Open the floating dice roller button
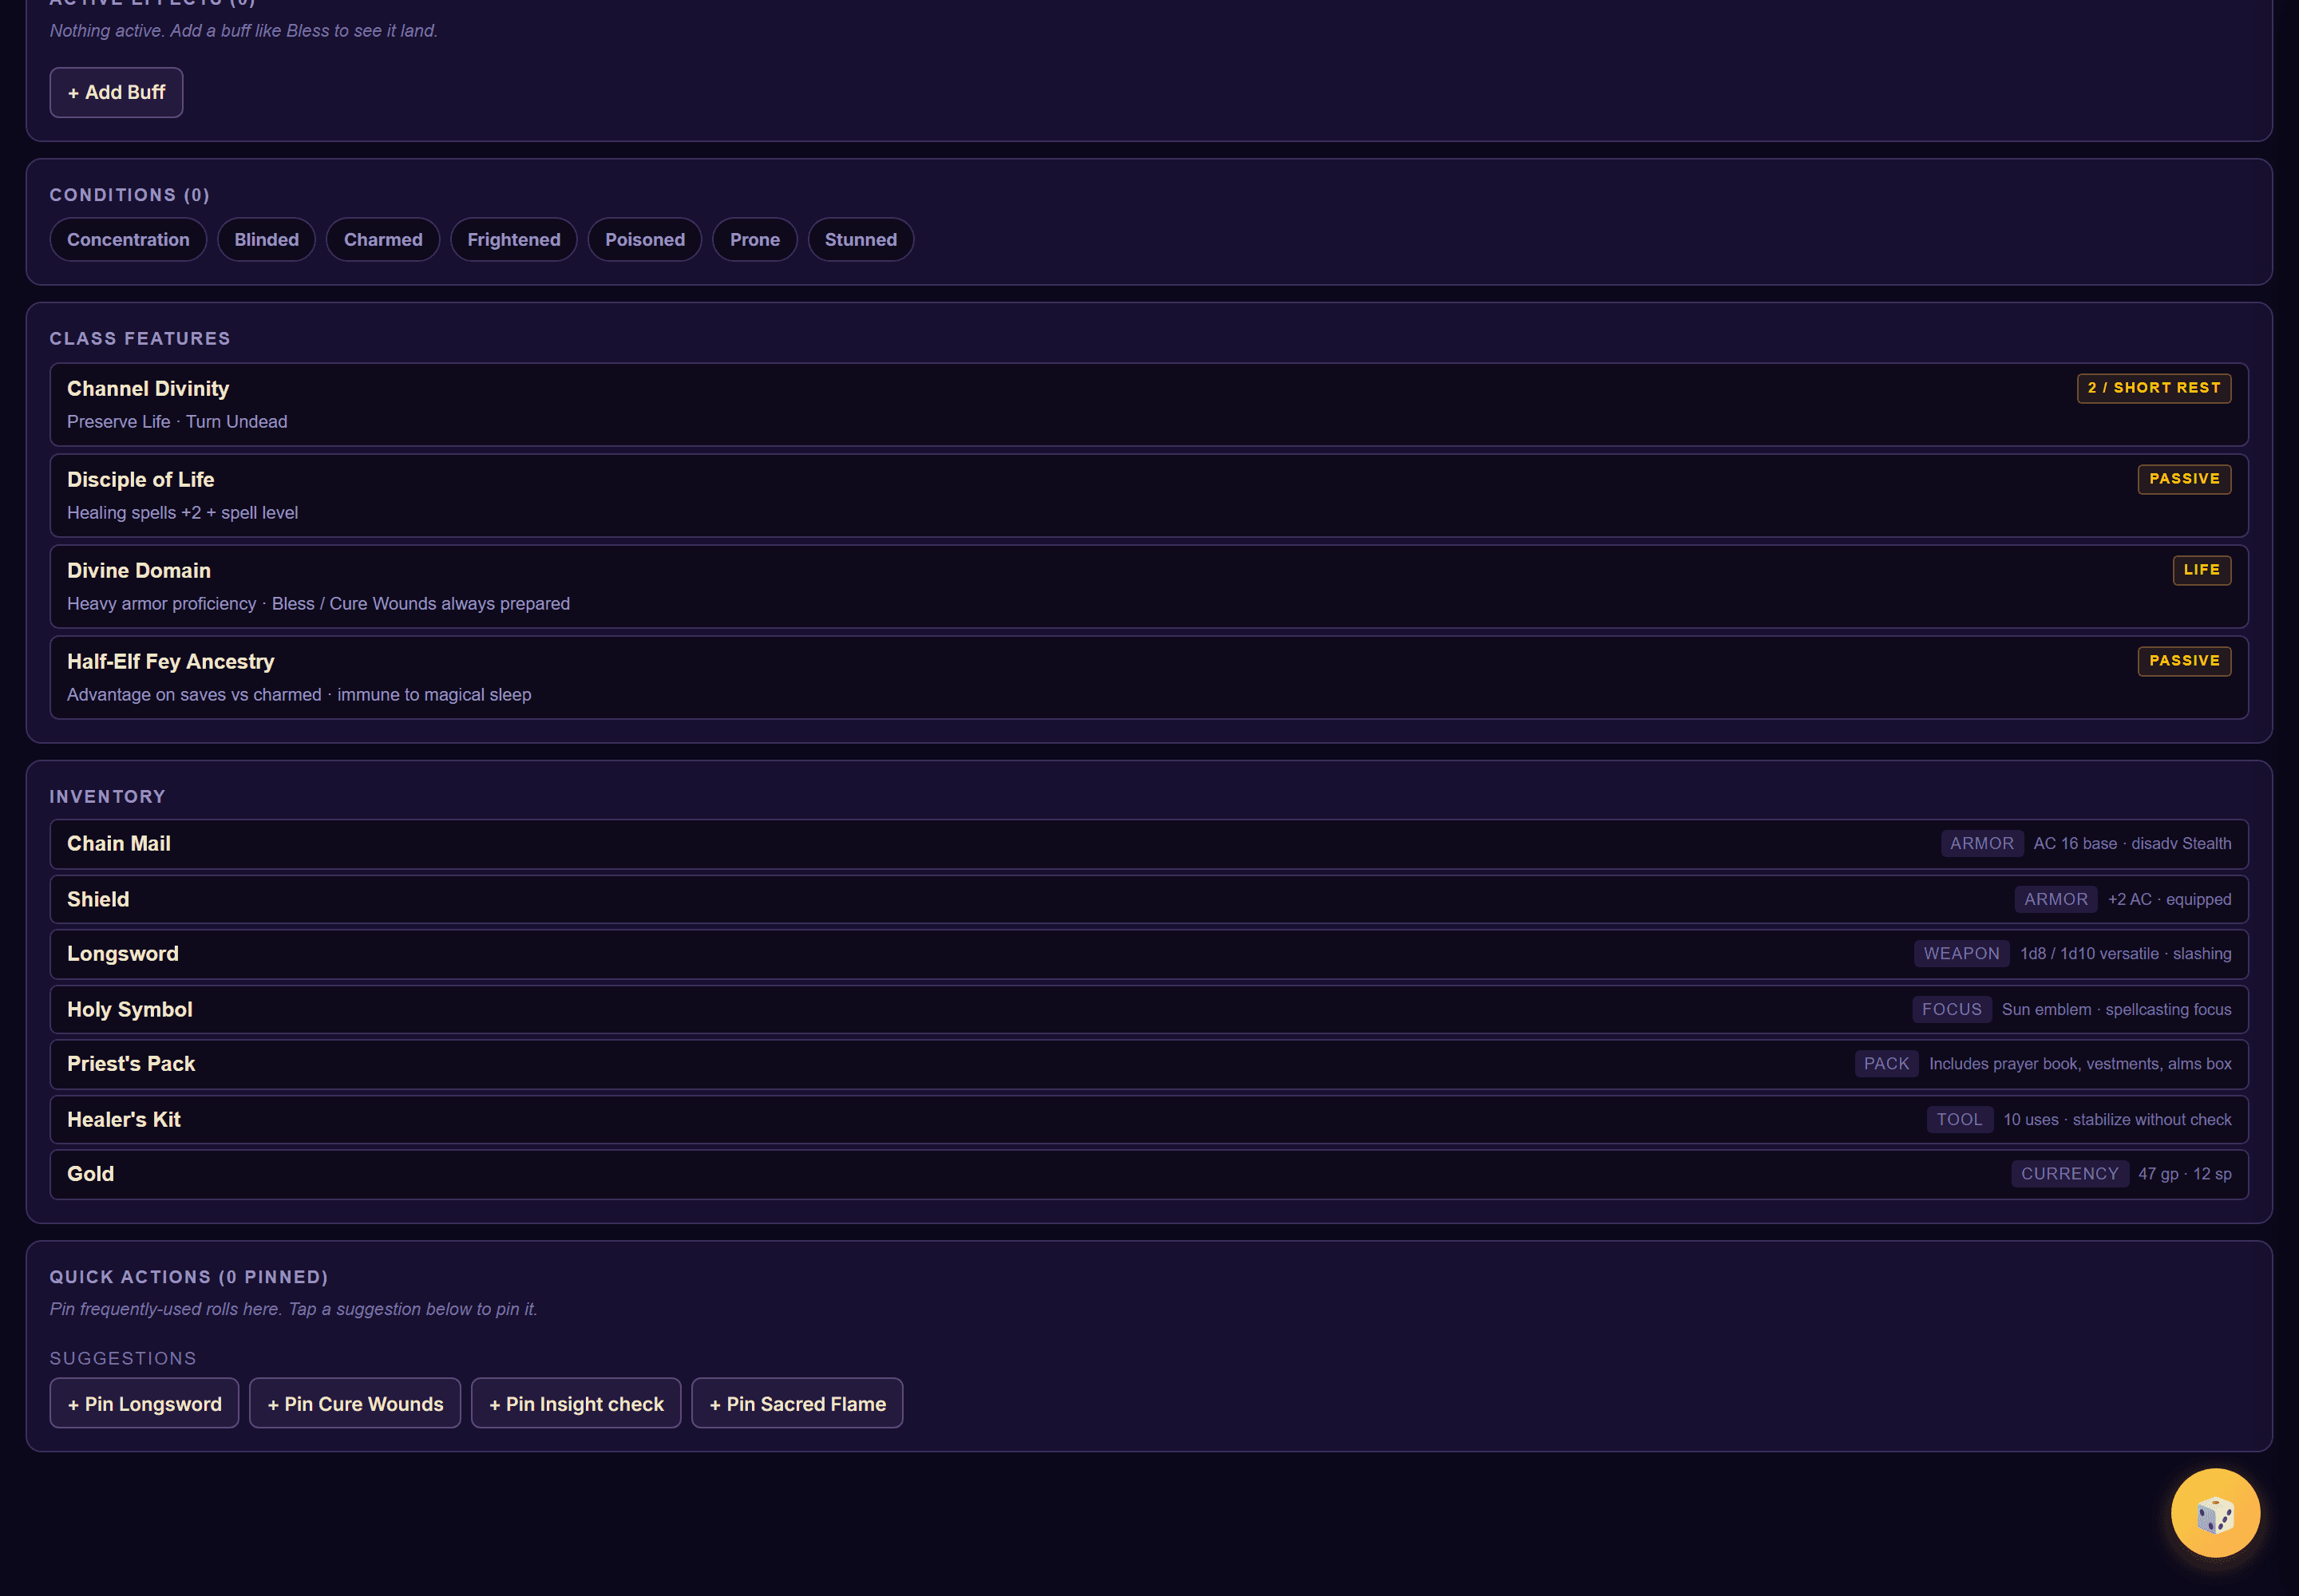The height and width of the screenshot is (1596, 2299). click(x=2215, y=1513)
